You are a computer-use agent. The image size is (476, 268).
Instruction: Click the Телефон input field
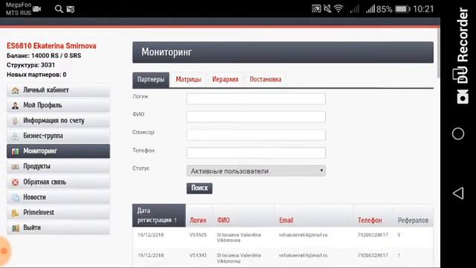(256, 153)
